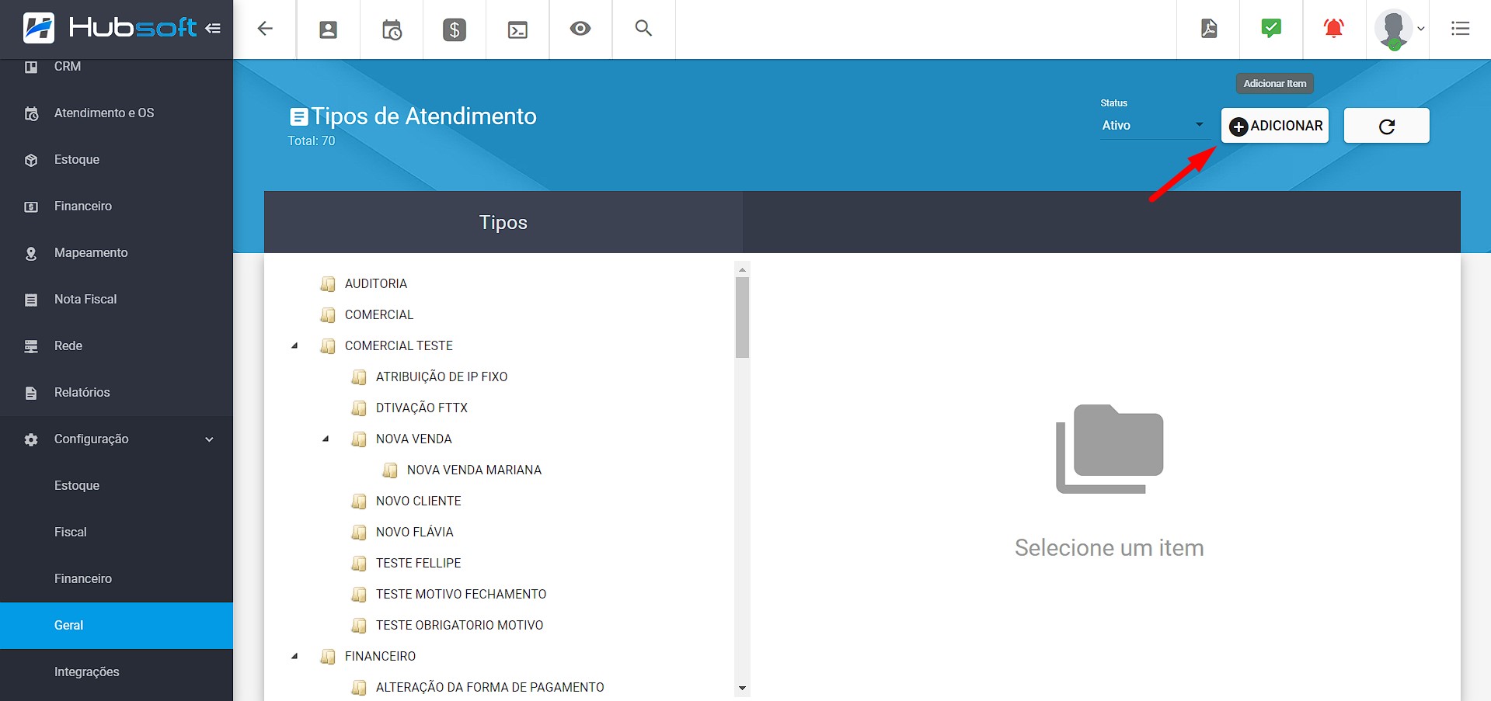The width and height of the screenshot is (1491, 701).
Task: Open Atendimento e OS menu
Action: coord(117,113)
